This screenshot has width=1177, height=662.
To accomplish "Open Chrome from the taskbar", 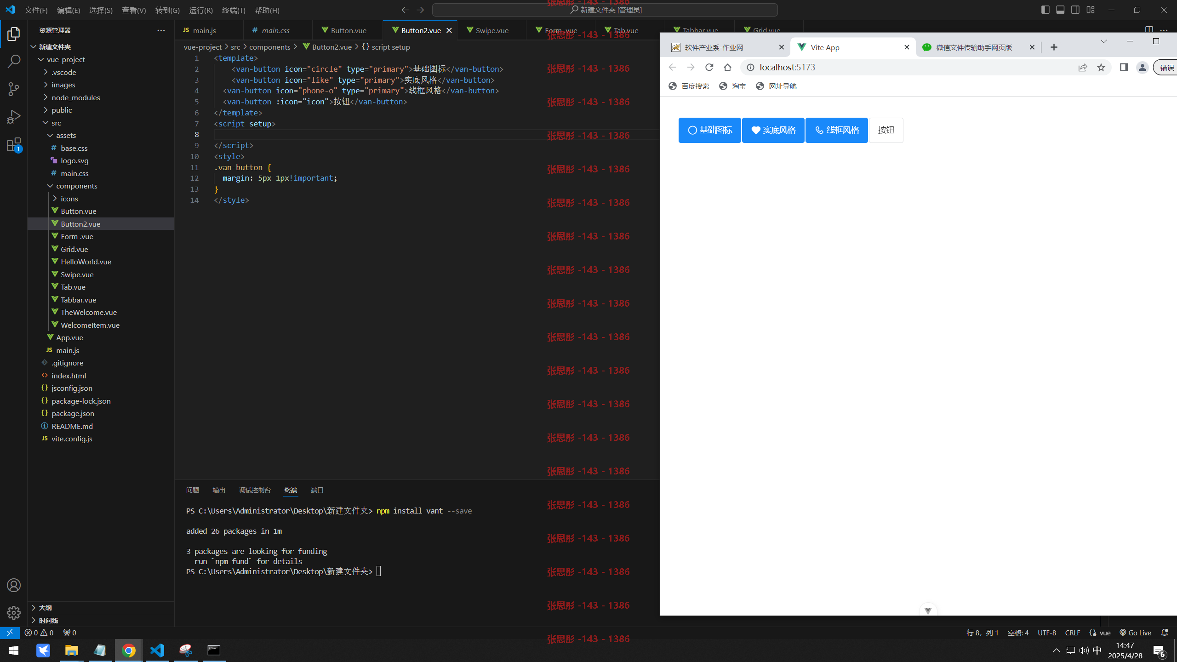I will point(129,650).
